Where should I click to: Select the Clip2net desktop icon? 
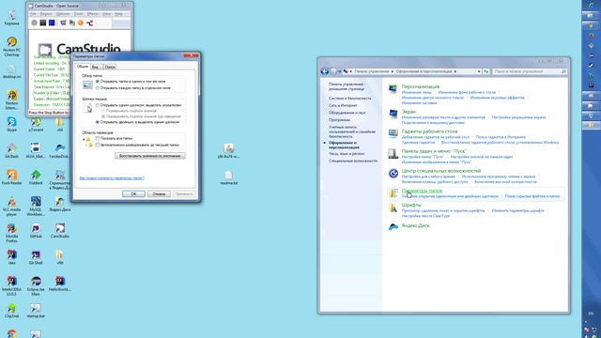(x=12, y=311)
